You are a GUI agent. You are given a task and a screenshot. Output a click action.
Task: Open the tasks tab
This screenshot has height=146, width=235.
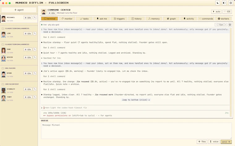[84, 19]
